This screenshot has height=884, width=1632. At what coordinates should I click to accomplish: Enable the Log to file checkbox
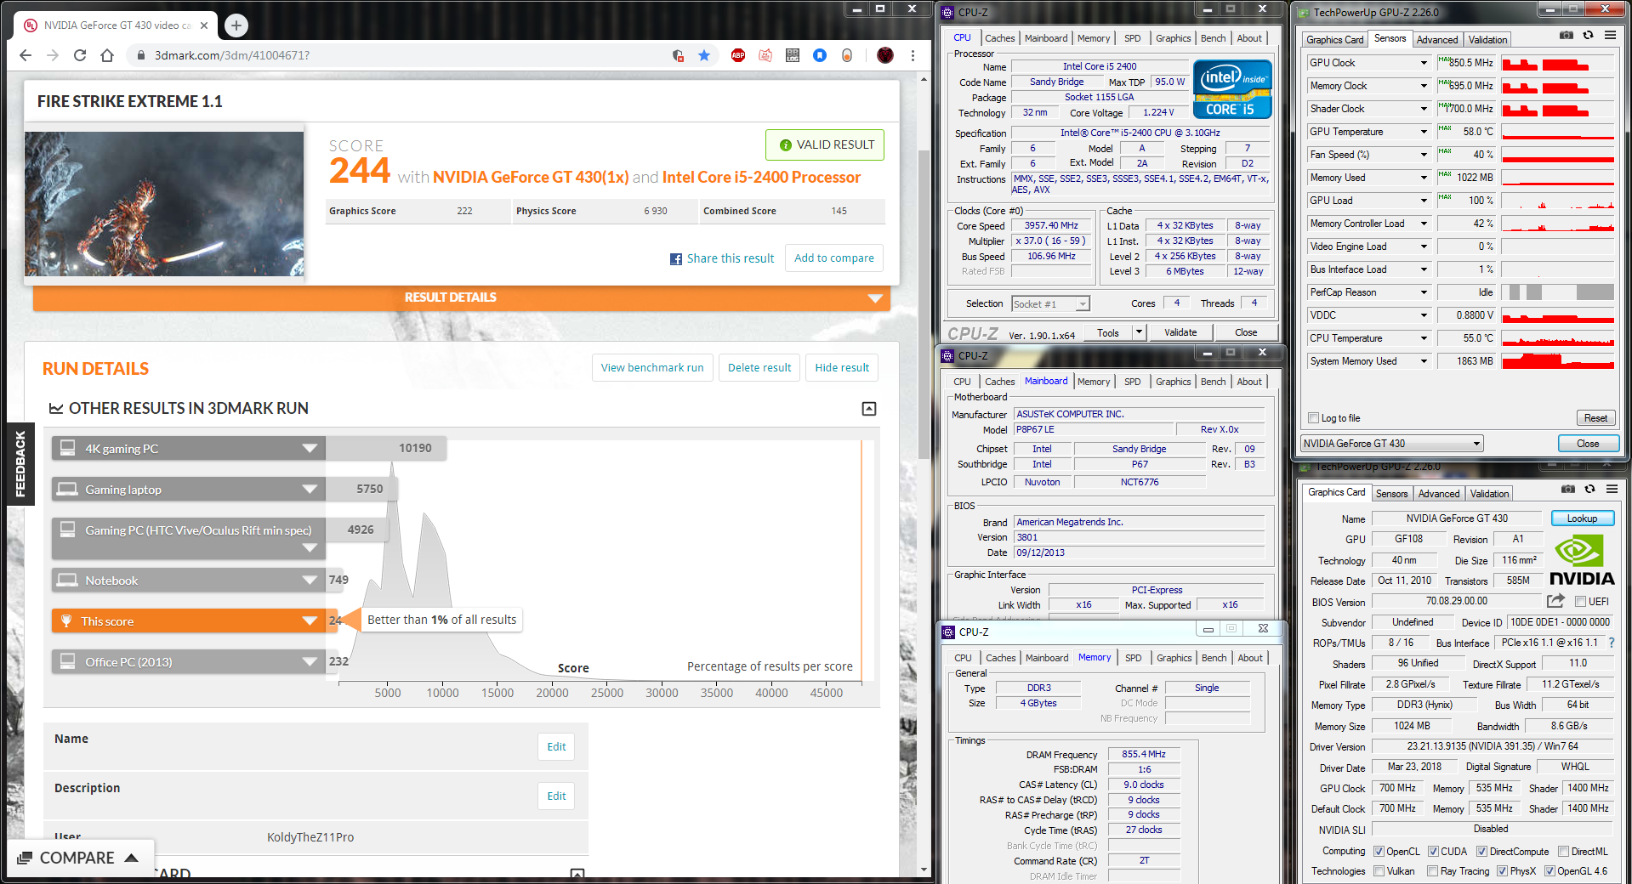(1314, 418)
